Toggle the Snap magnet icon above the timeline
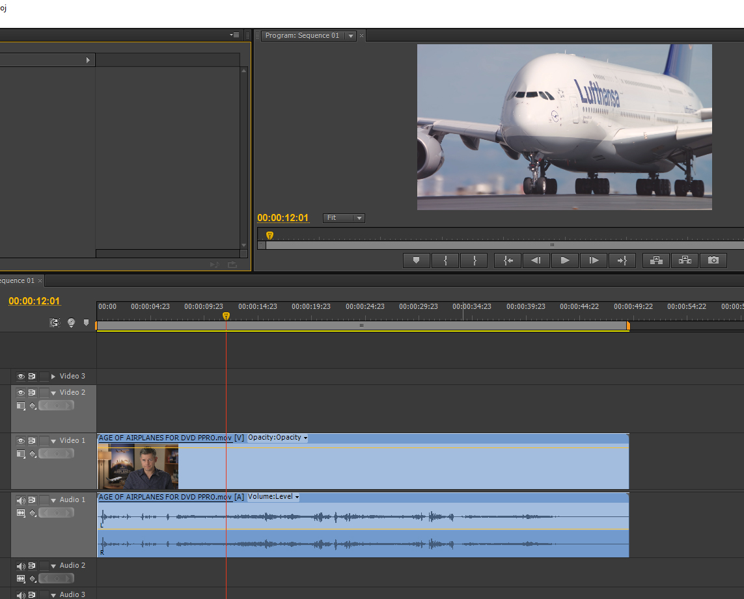 pyautogui.click(x=55, y=323)
